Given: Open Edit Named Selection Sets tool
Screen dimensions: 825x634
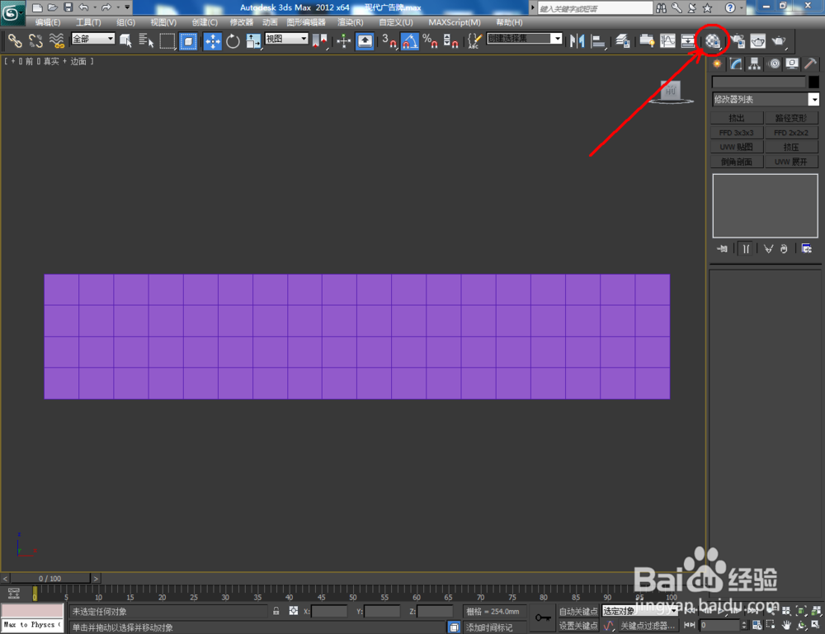Looking at the screenshot, I should pyautogui.click(x=474, y=41).
